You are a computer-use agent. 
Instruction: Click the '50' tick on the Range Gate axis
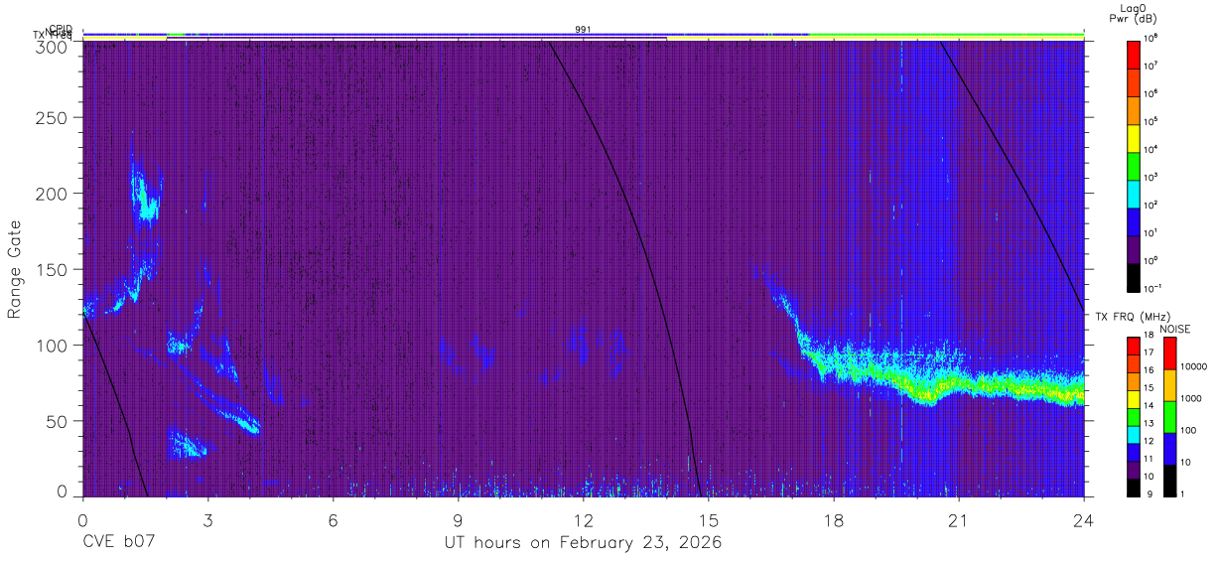click(59, 421)
